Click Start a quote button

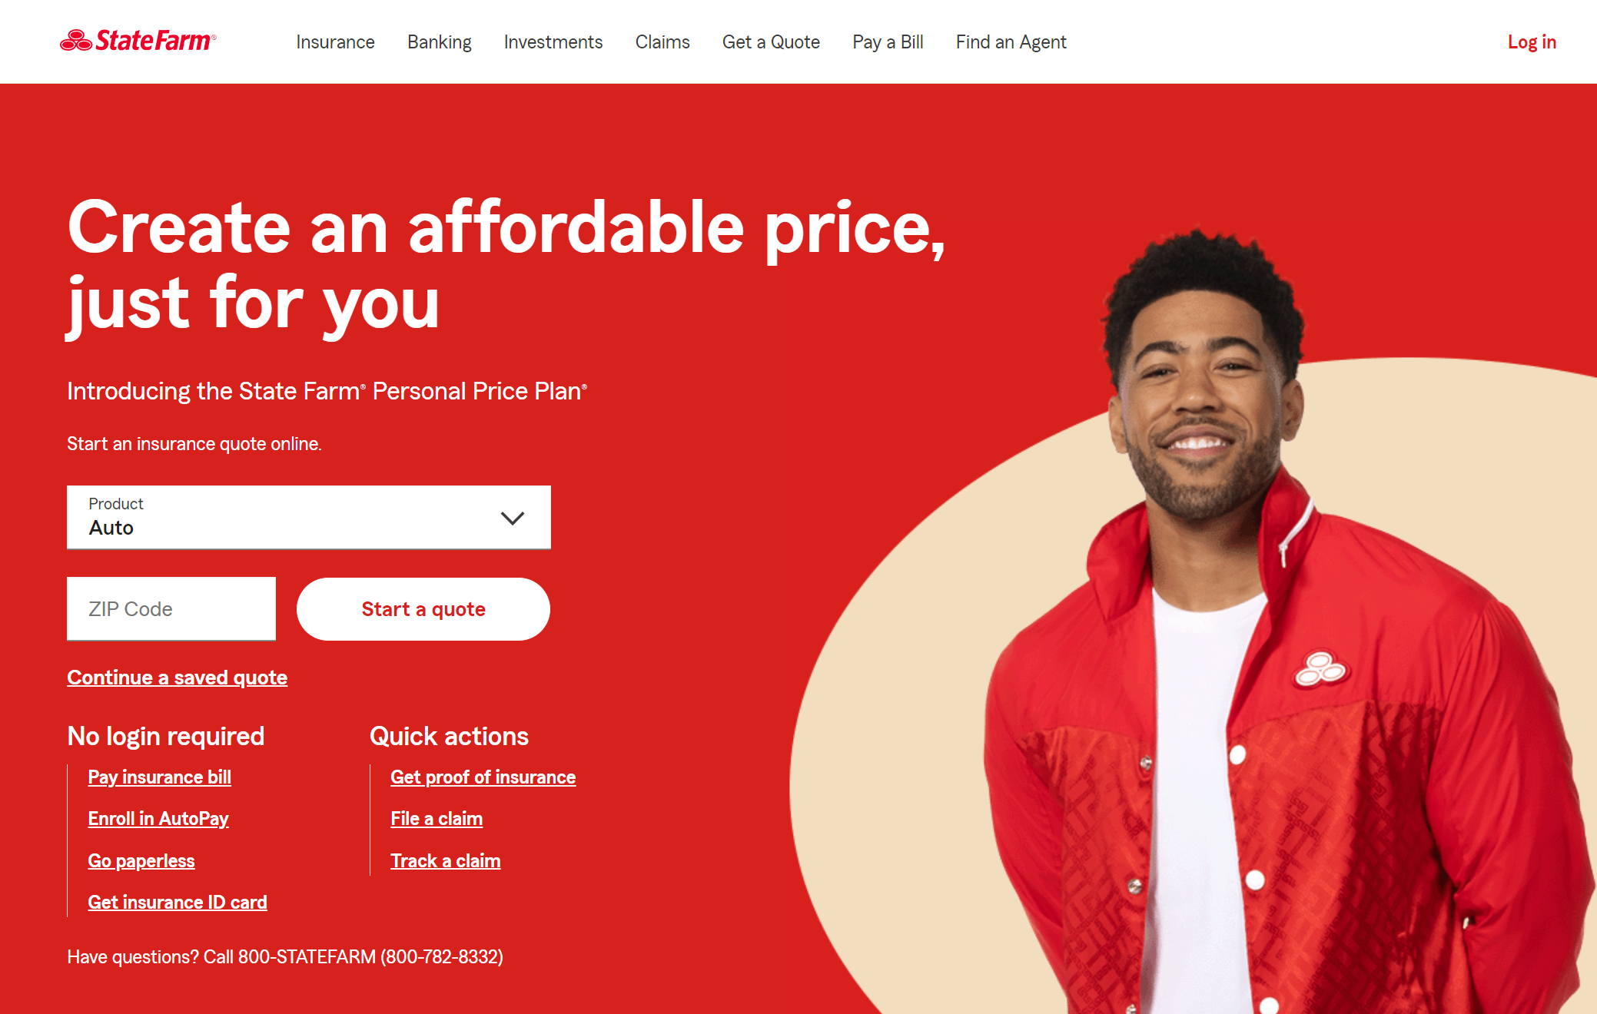[421, 608]
